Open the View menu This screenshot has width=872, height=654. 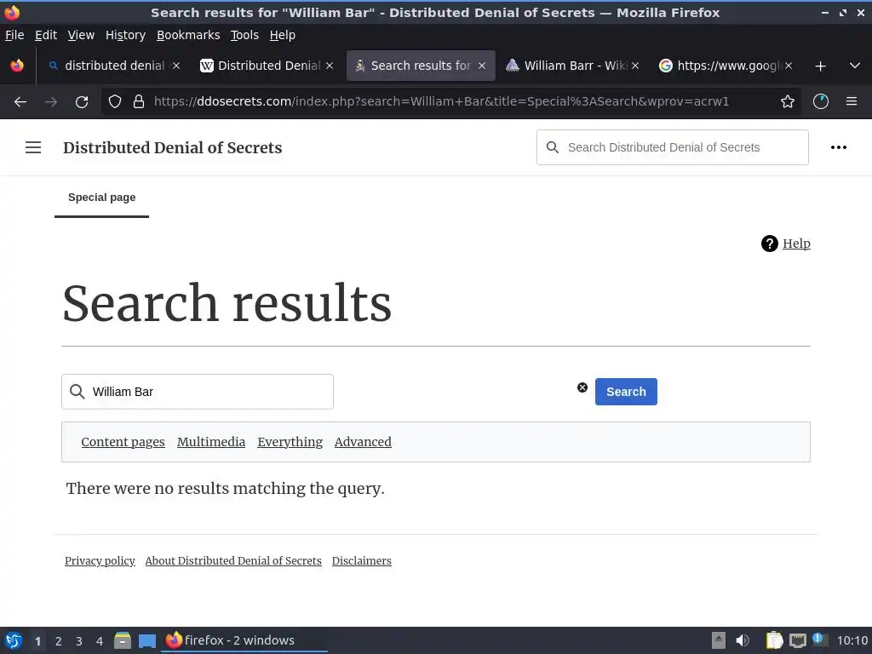coord(81,35)
